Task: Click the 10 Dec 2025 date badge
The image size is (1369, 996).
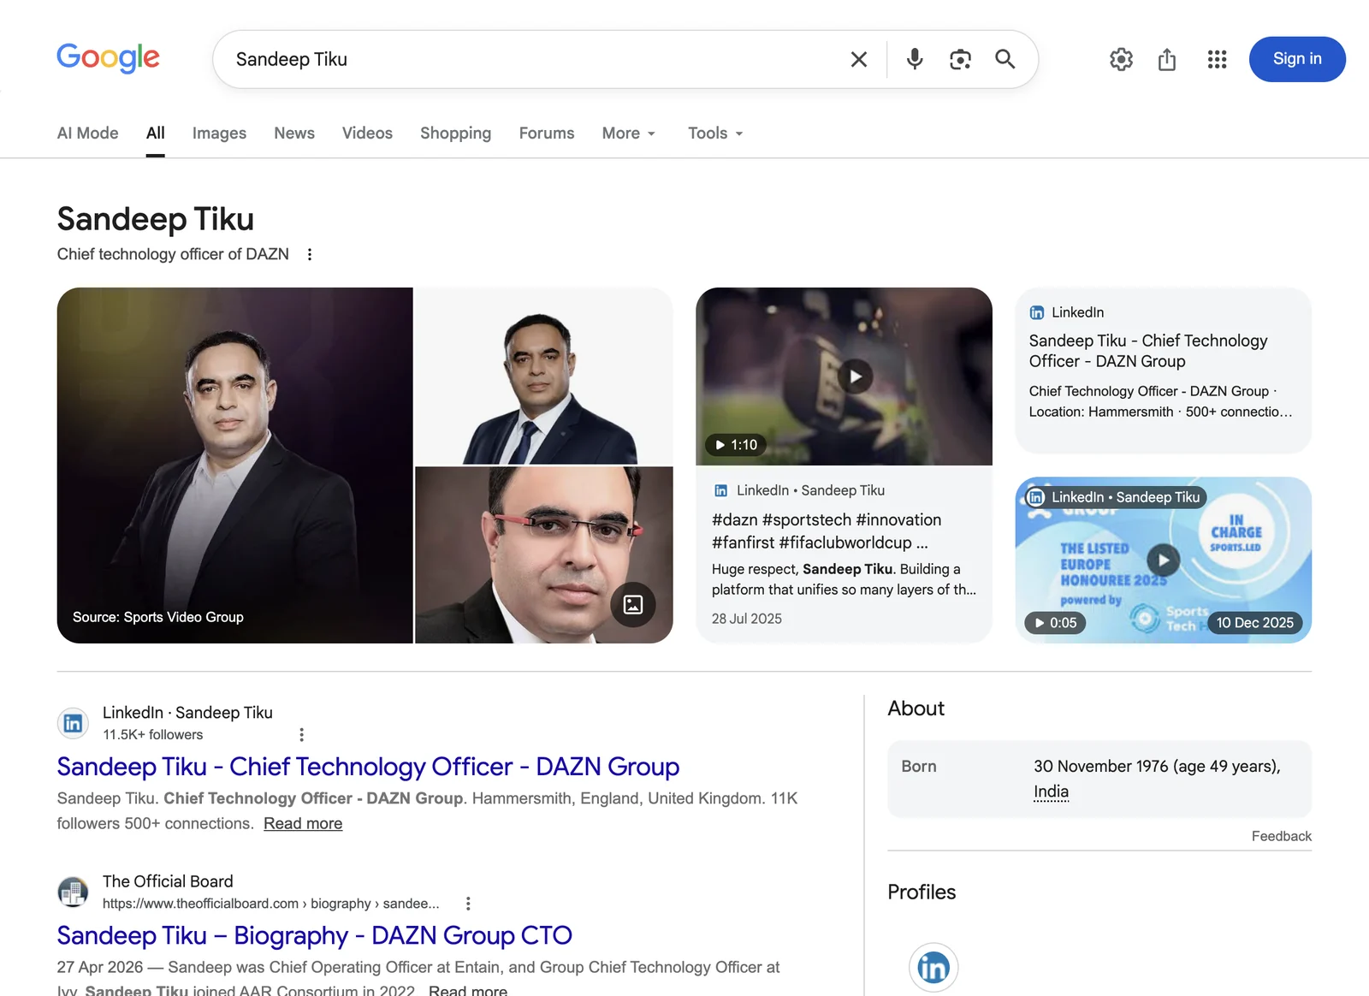Action: (x=1255, y=622)
